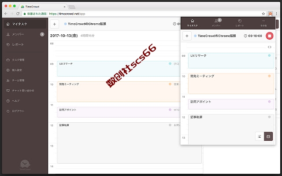Click the TimeCrowd logo at sidebar bottom
The image size is (282, 176).
pyautogui.click(x=25, y=165)
